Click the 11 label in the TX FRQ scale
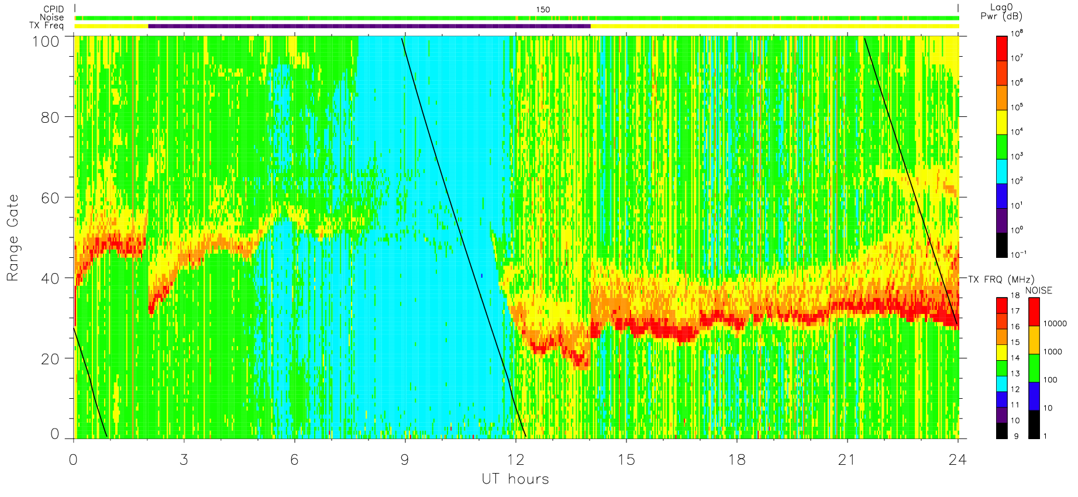Viewport: 1078px width, 497px height. 1015,405
